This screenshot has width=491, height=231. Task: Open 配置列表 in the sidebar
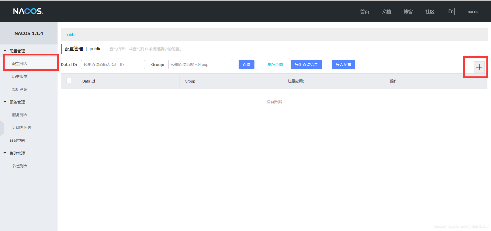20,64
